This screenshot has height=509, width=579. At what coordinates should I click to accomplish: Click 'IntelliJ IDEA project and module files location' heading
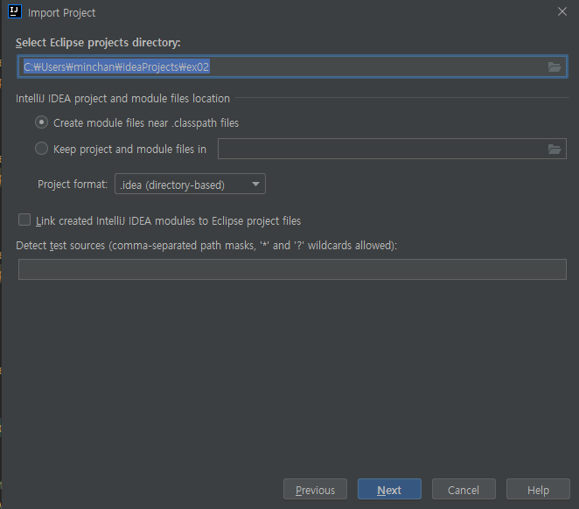point(122,99)
